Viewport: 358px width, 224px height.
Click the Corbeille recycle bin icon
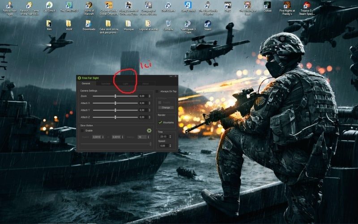coord(168,26)
